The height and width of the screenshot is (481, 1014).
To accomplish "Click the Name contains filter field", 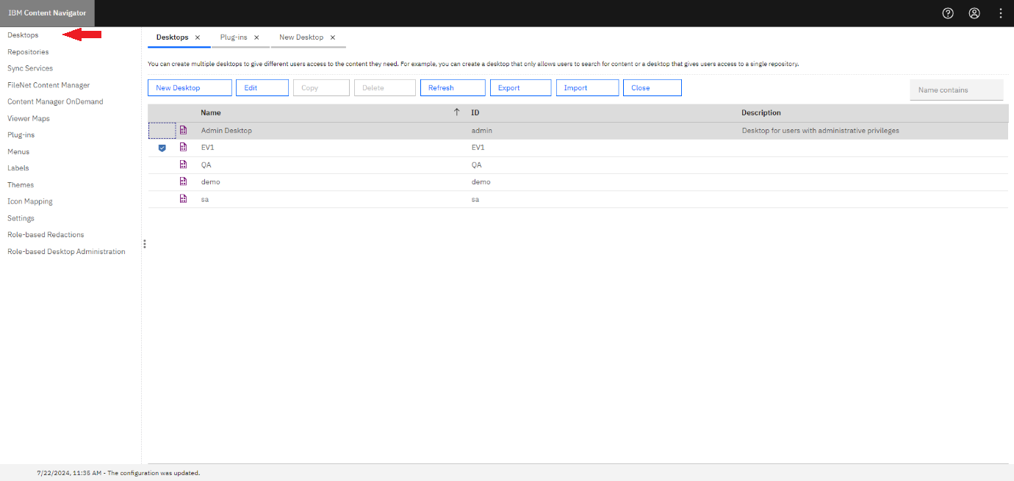I will click(956, 89).
